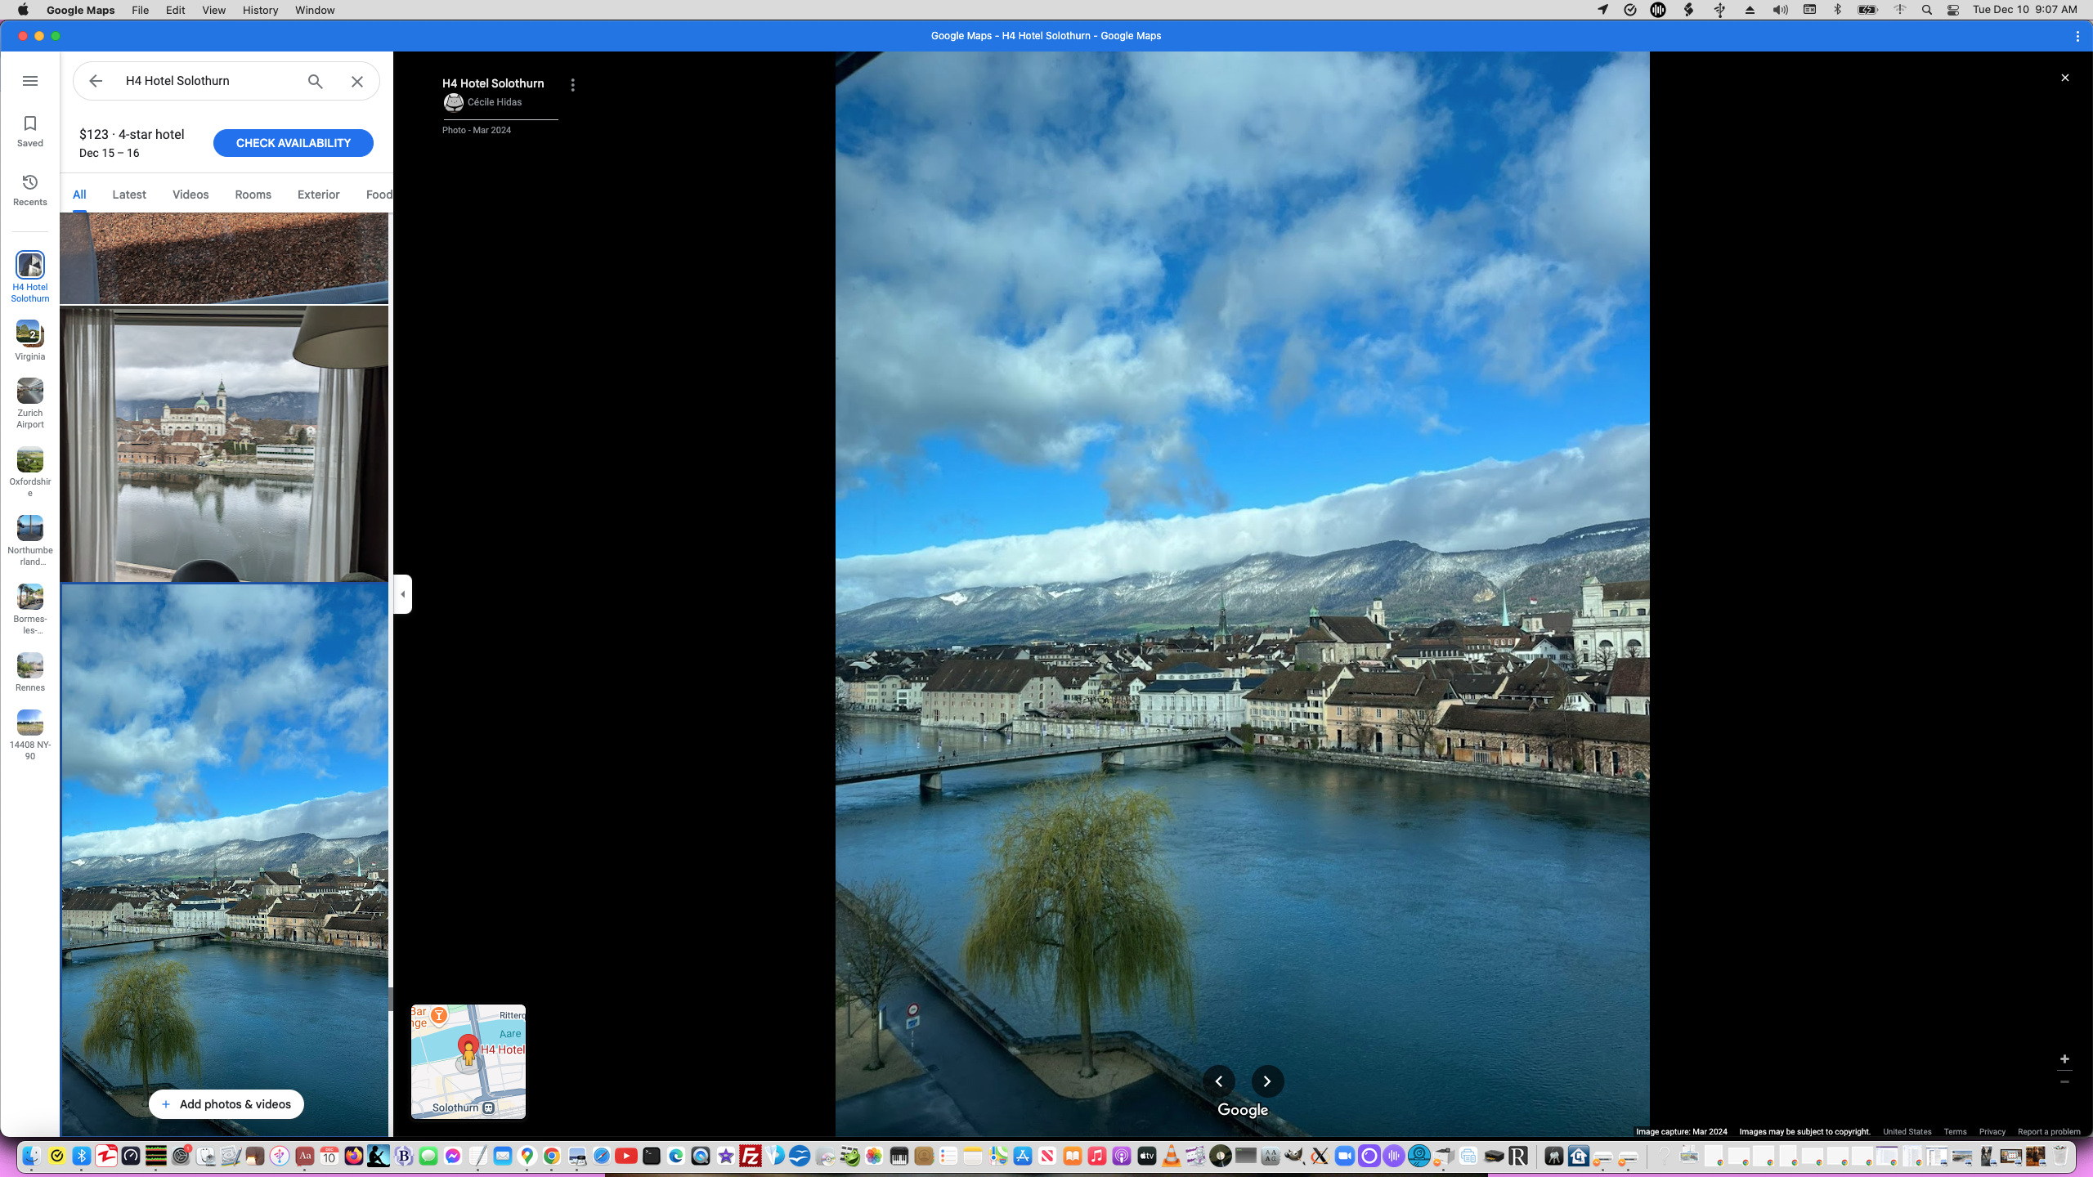Open Saved places from the sidebar
Image resolution: width=2093 pixels, height=1177 pixels.
[29, 129]
